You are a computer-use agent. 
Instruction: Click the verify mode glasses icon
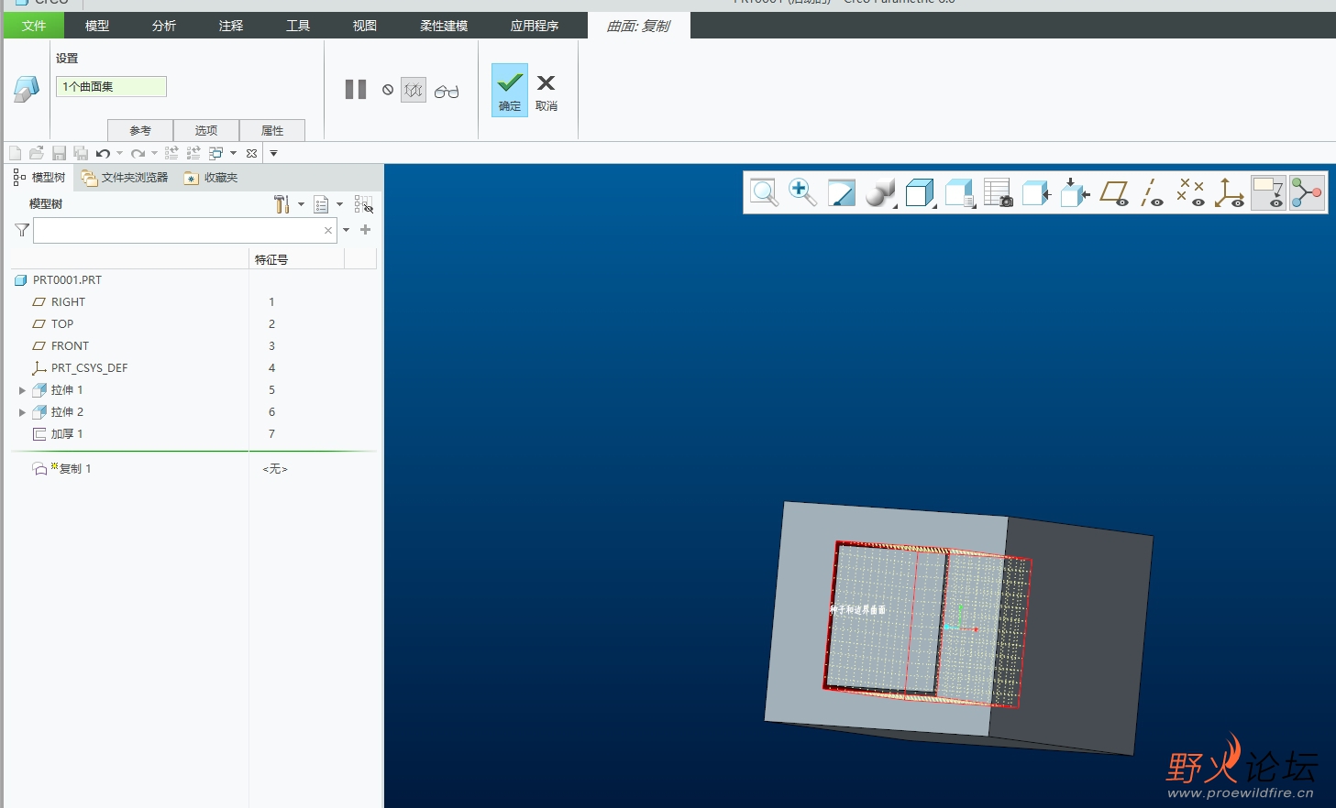click(x=447, y=91)
